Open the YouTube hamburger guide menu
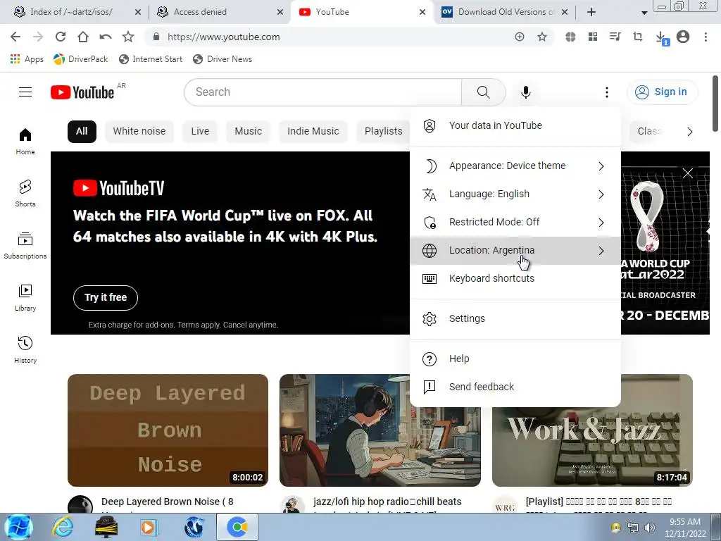The height and width of the screenshot is (541, 721). pyautogui.click(x=25, y=92)
